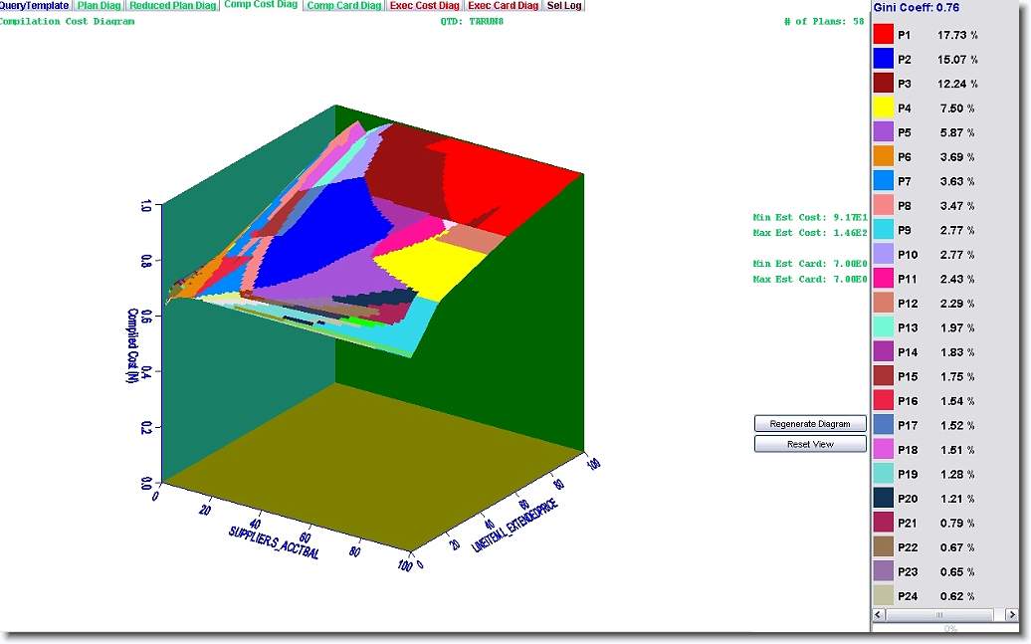Click the navy P20 color swatch
Screen dimensions: 1031x644
coord(883,499)
